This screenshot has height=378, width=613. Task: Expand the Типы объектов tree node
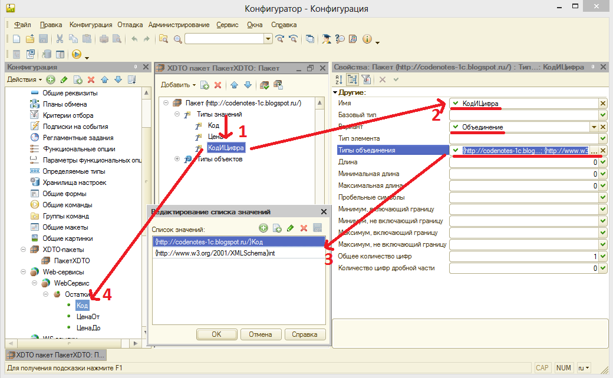coord(177,159)
